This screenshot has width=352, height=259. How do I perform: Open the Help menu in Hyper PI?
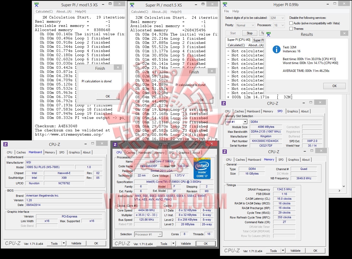click(236, 11)
